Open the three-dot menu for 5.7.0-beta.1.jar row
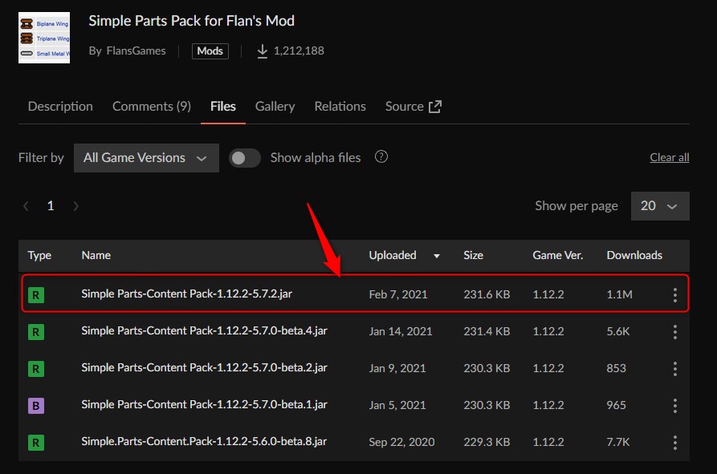The width and height of the screenshot is (717, 474). [x=675, y=406]
